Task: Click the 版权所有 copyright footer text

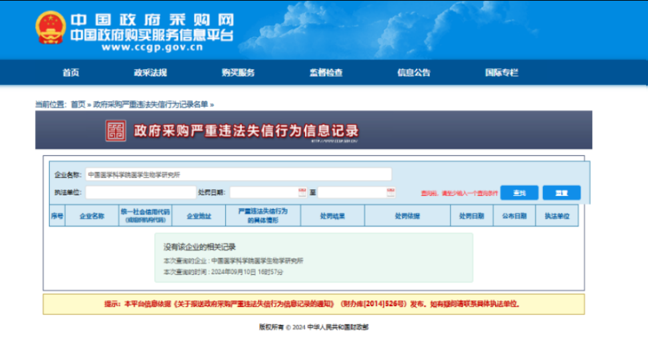Action: (x=314, y=327)
